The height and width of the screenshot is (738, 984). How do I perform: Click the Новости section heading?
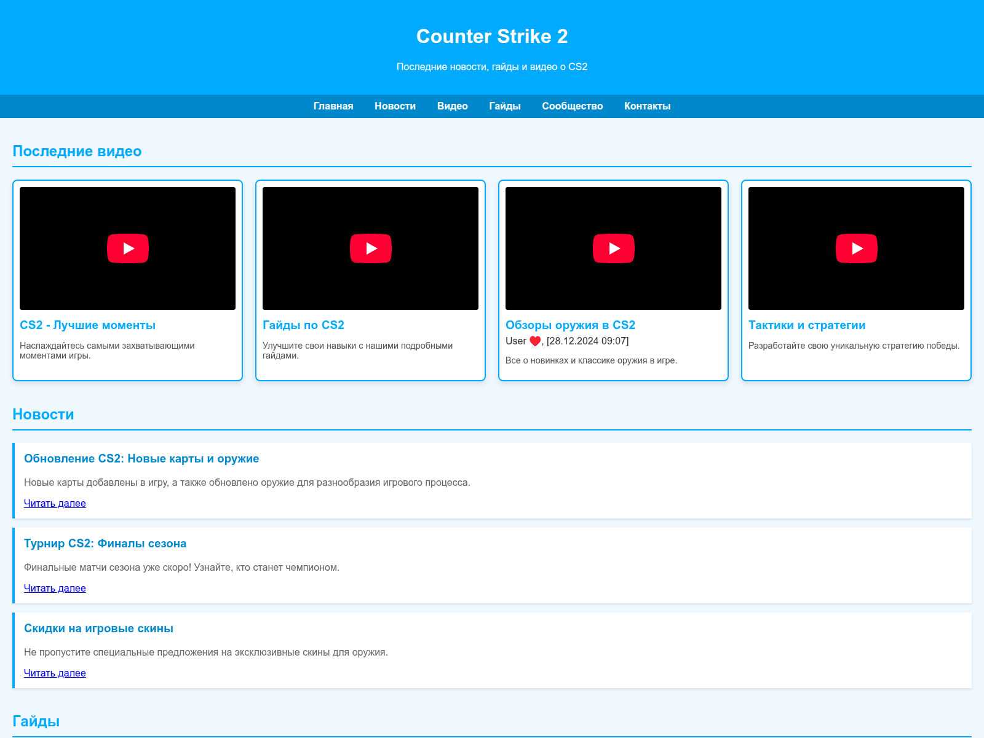click(43, 415)
